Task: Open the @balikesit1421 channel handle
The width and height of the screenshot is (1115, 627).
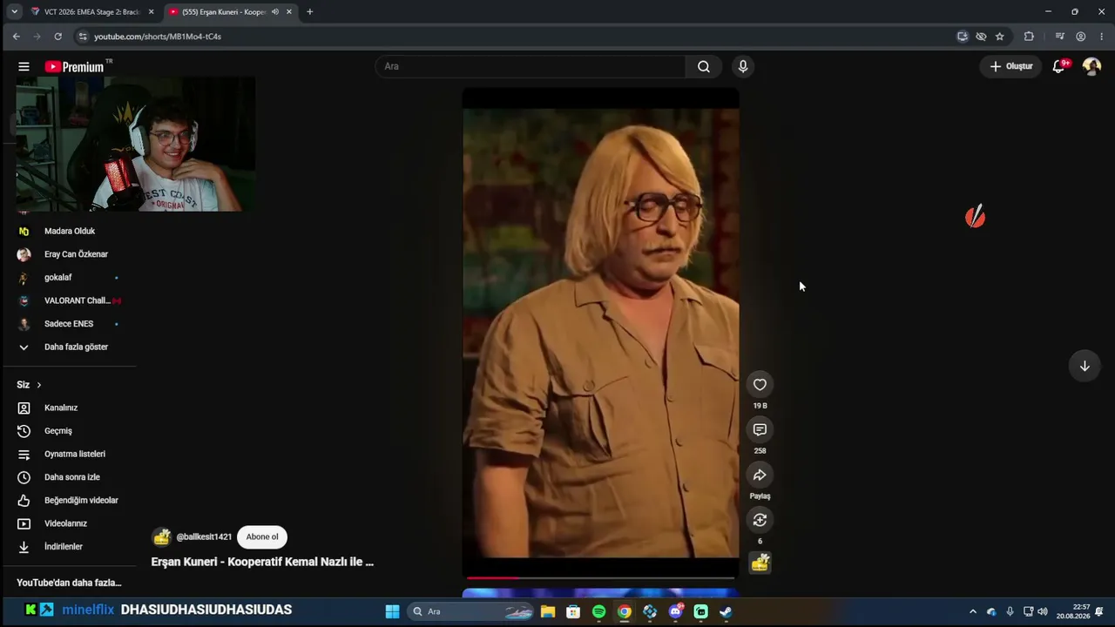Action: point(204,537)
